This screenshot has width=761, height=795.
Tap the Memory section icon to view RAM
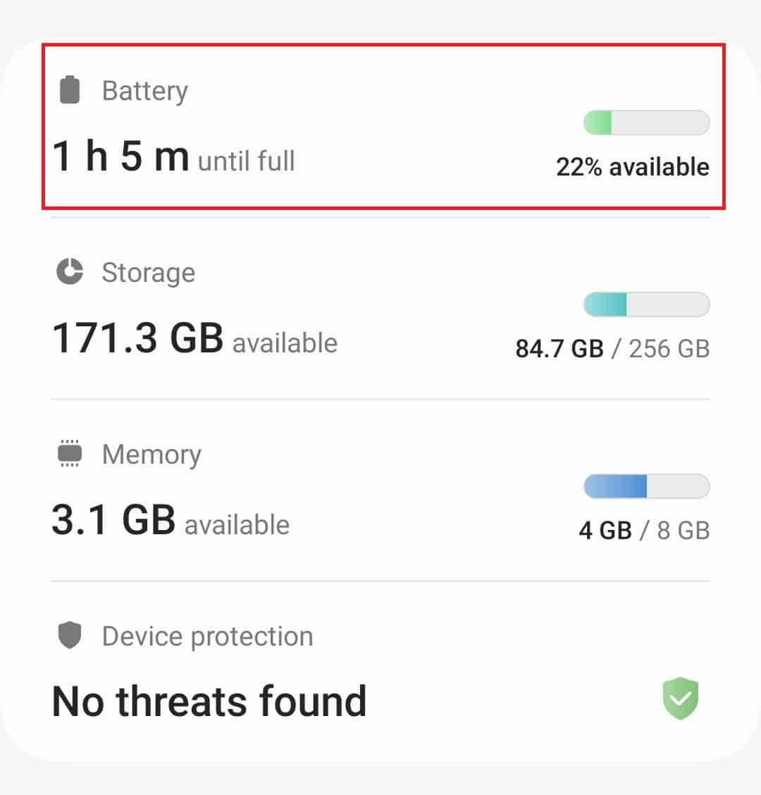pyautogui.click(x=68, y=453)
